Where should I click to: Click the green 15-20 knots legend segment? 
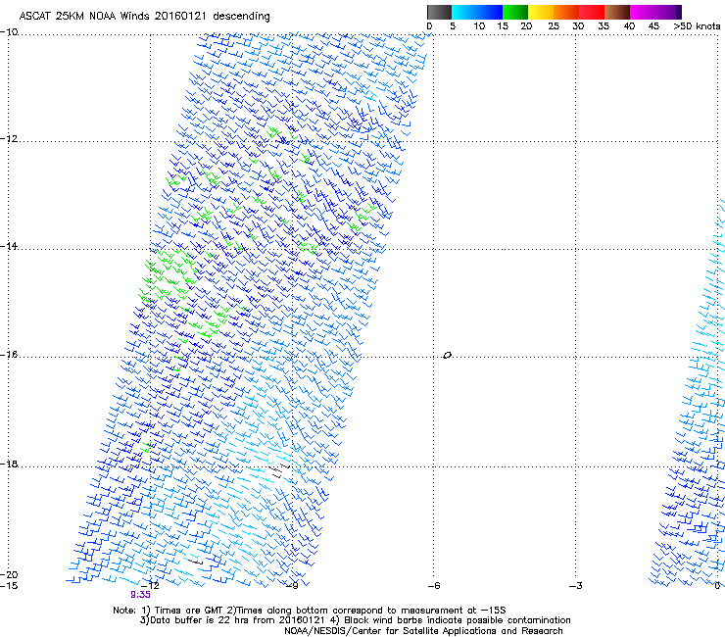[515, 12]
